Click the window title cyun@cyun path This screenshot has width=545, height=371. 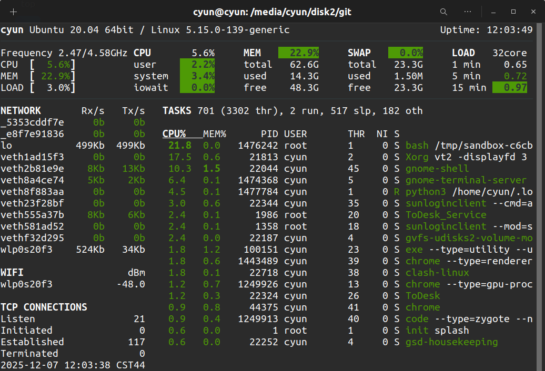pos(272,12)
